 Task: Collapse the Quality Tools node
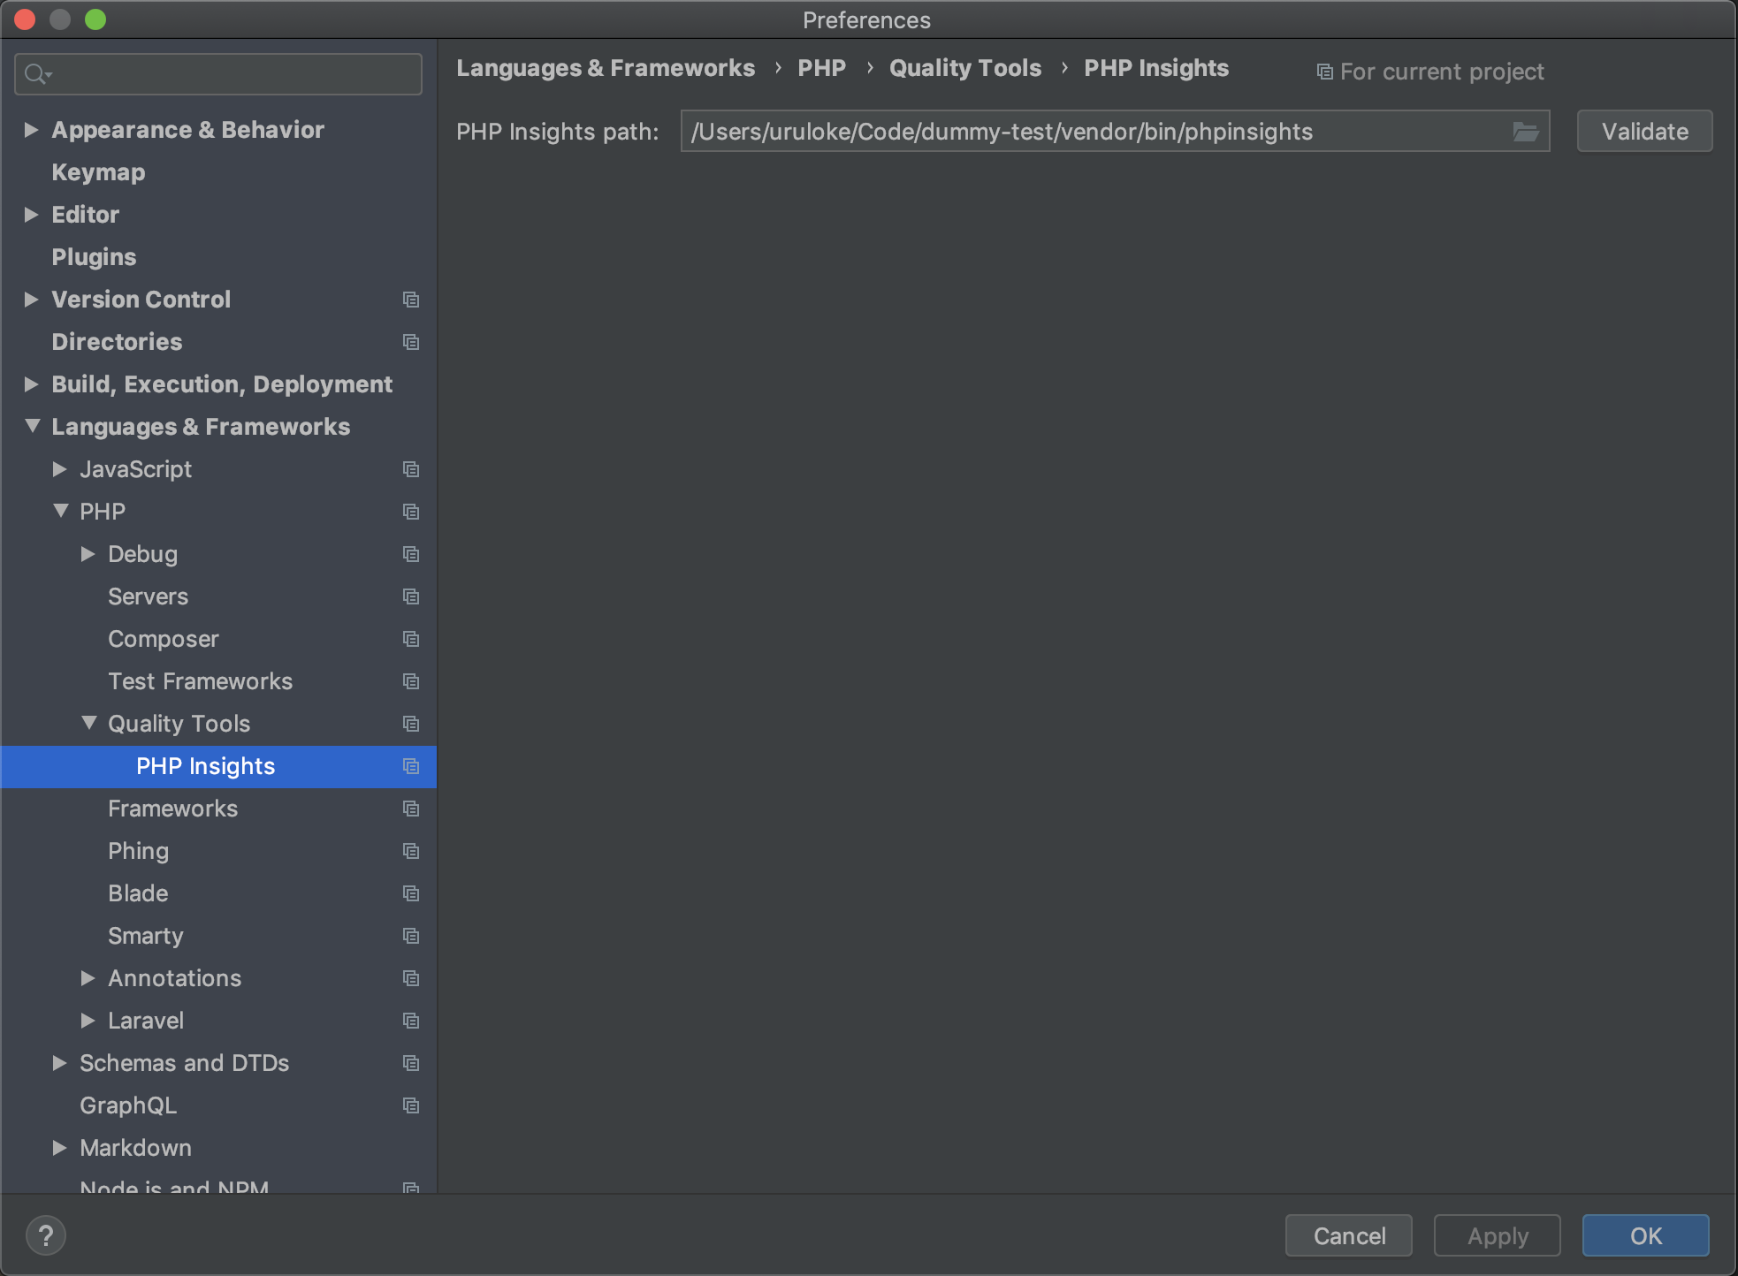[88, 723]
